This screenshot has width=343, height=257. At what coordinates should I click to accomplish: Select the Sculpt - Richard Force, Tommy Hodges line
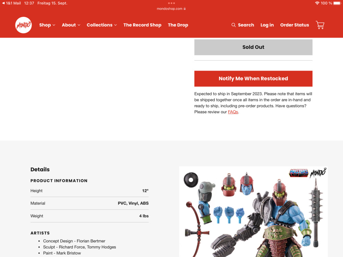[80, 247]
